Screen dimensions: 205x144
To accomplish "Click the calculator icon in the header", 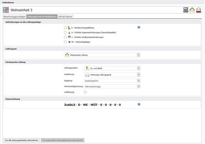I will click(x=186, y=10).
